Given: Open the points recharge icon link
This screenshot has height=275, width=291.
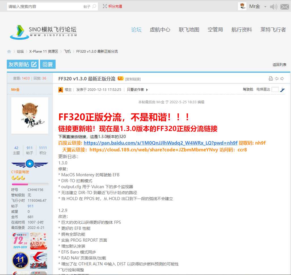Looking at the screenshot, I should coord(105,6).
